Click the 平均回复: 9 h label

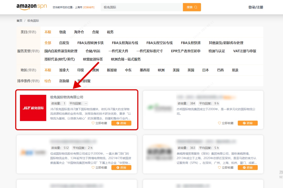click(x=209, y=103)
